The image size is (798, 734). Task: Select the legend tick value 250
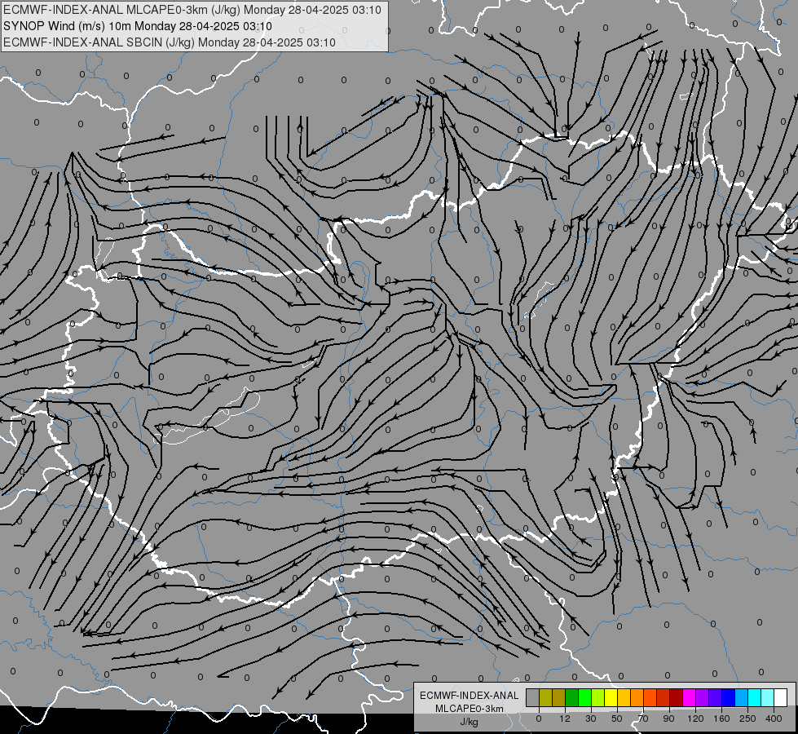click(747, 719)
